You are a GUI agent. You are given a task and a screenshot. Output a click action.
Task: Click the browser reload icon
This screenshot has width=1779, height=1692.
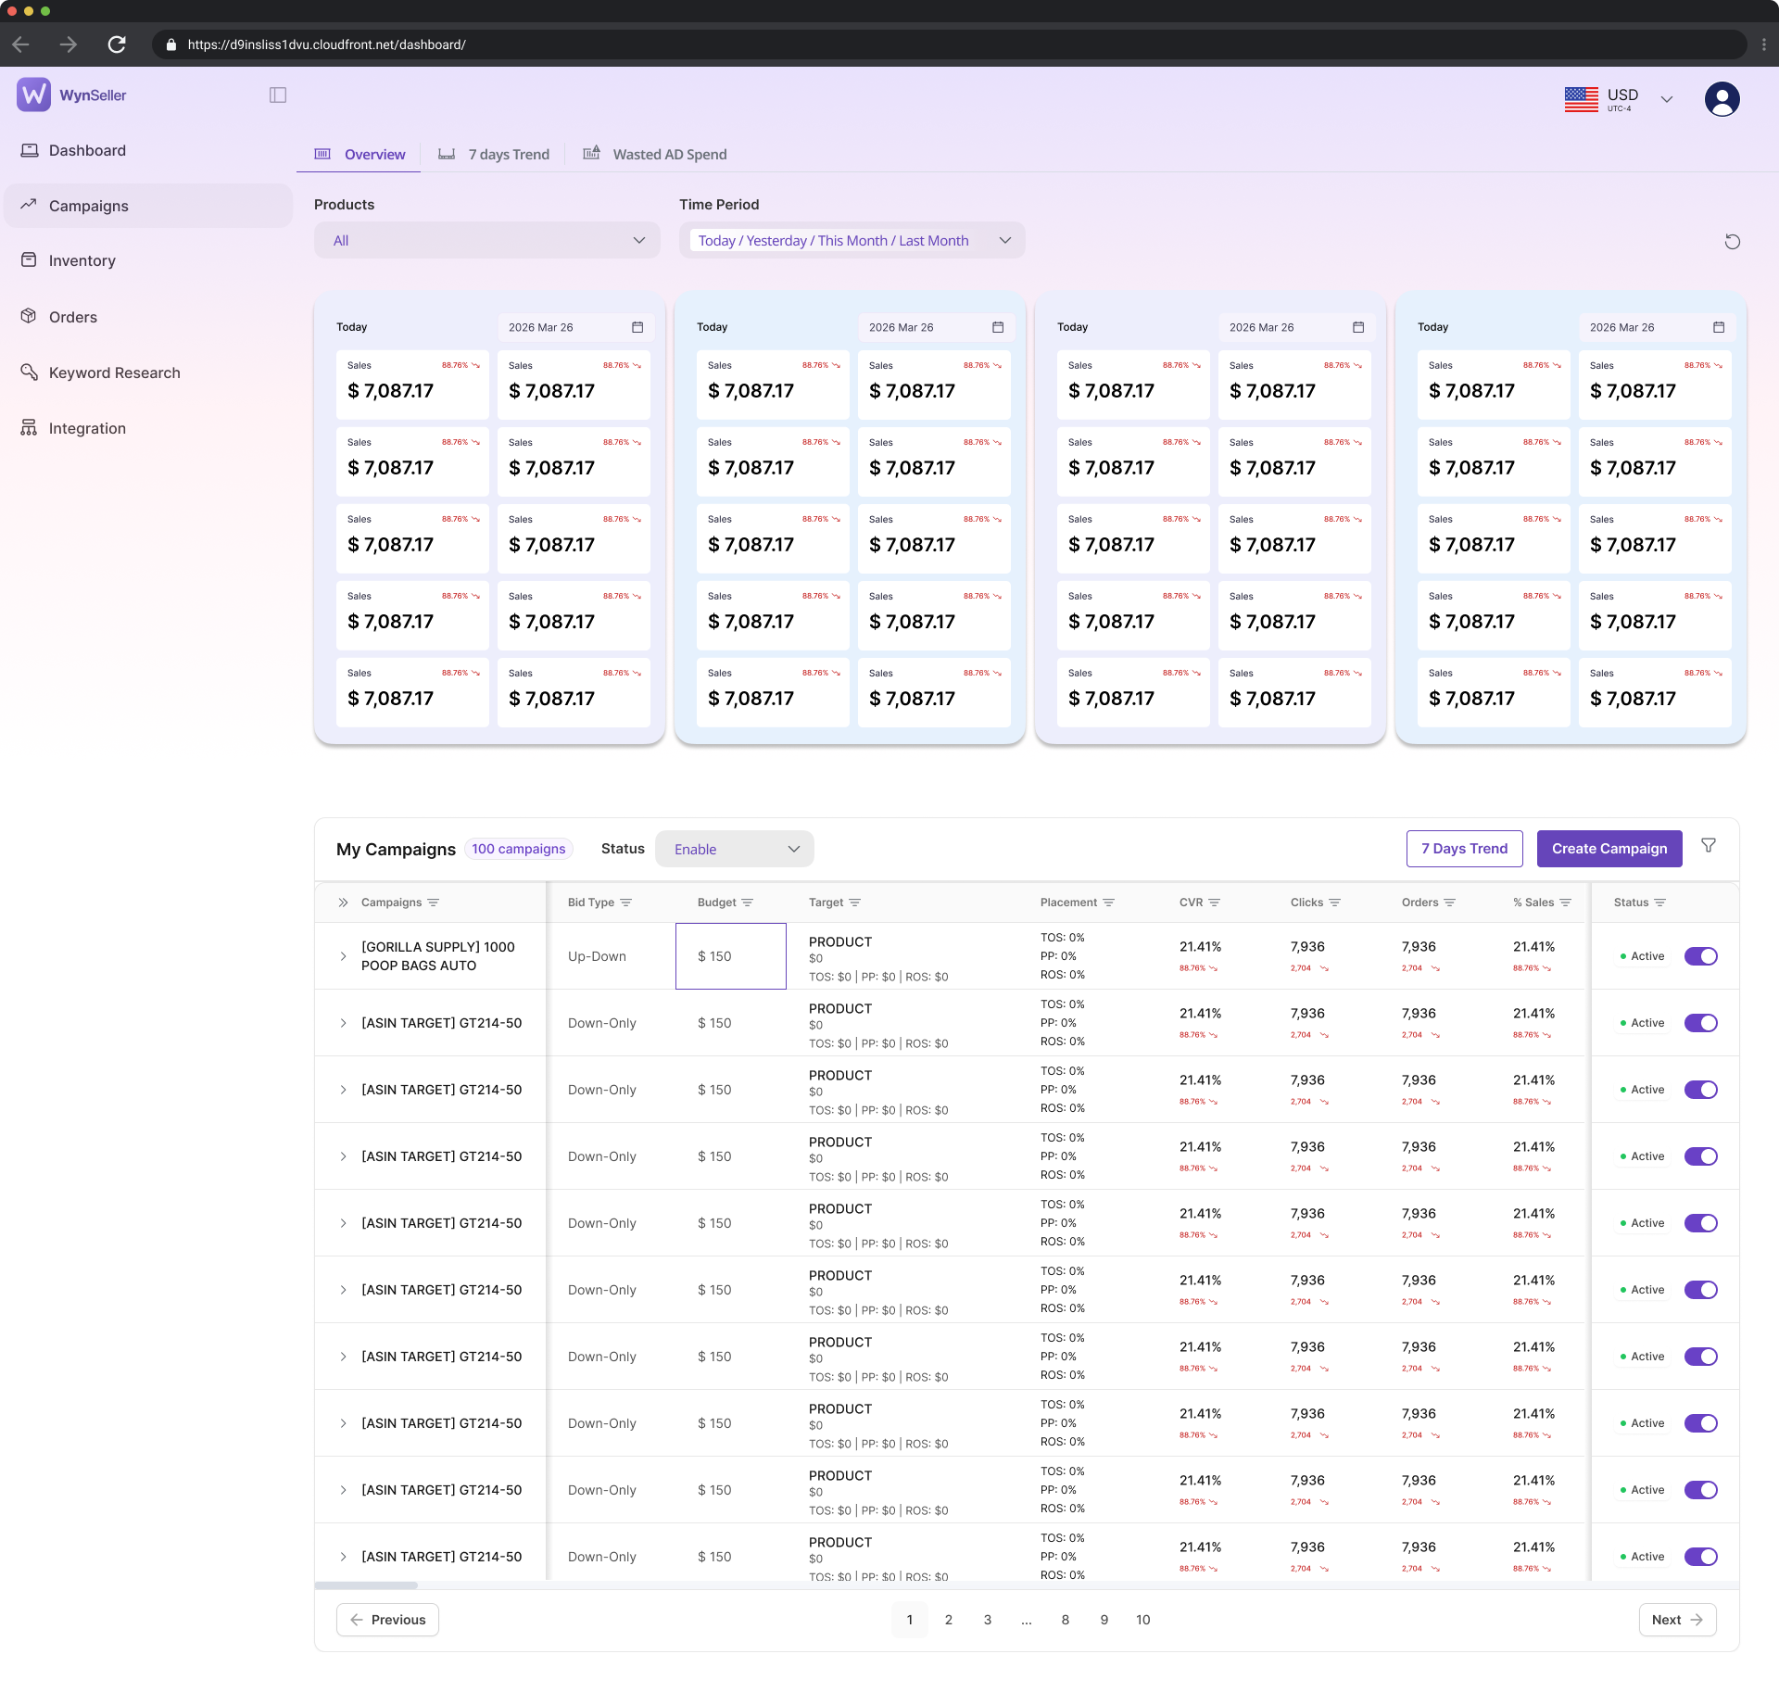click(x=117, y=44)
